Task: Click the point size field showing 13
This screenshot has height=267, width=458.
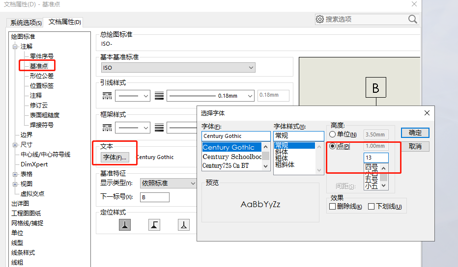Action: [376, 158]
